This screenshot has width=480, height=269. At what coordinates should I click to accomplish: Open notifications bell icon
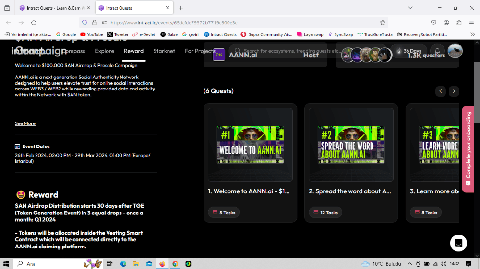(437, 51)
